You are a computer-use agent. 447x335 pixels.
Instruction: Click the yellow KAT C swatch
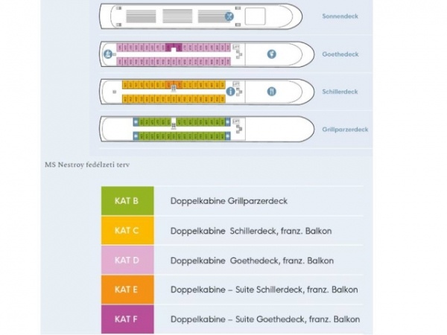coord(127,231)
